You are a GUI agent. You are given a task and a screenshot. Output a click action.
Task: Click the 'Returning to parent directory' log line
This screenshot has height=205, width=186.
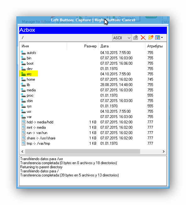tap(41, 167)
